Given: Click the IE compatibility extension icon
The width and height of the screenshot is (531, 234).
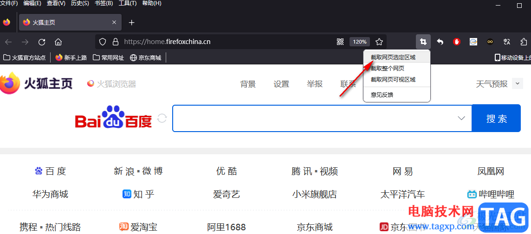Looking at the screenshot, I should [473, 42].
